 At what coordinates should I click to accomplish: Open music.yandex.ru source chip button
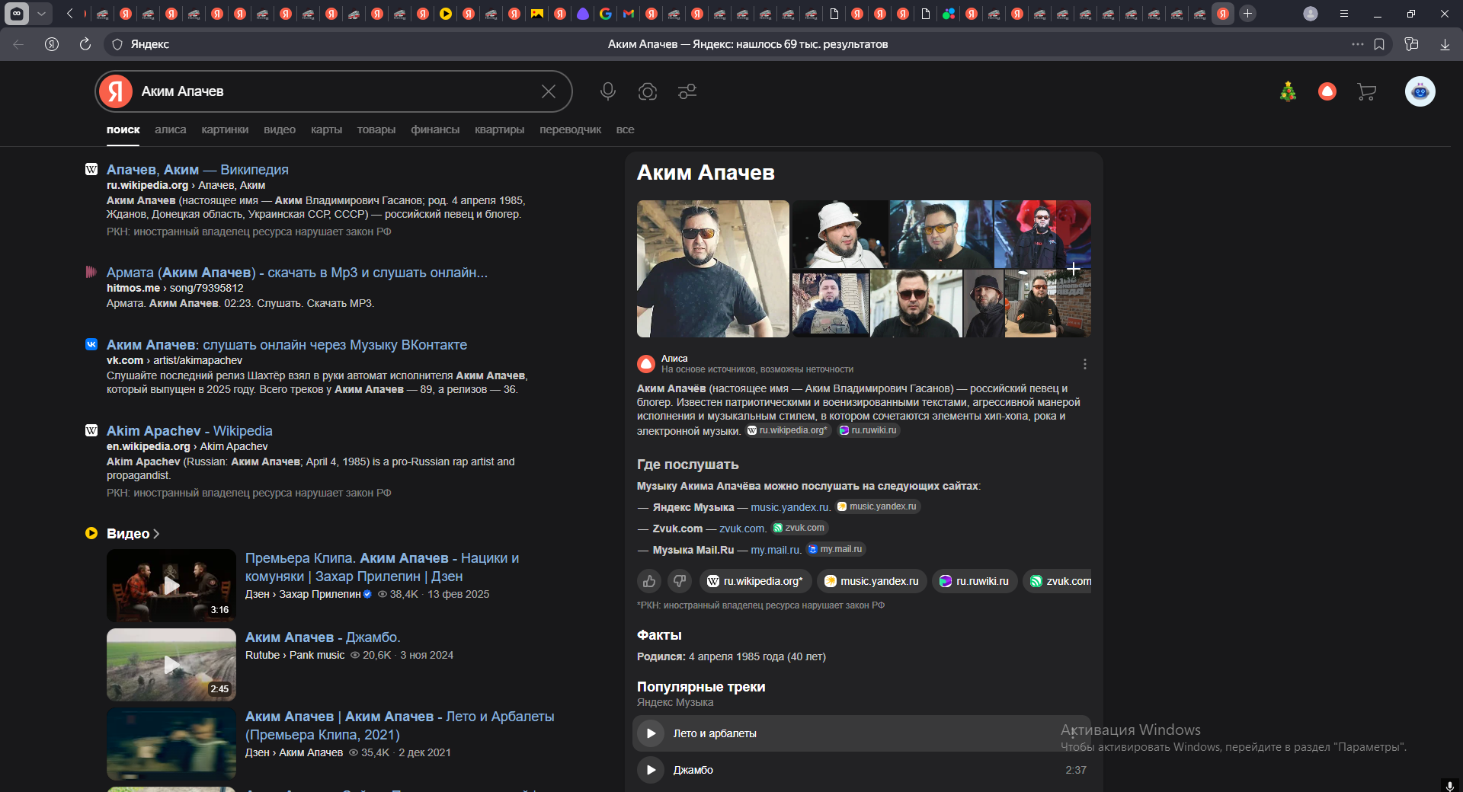(872, 581)
